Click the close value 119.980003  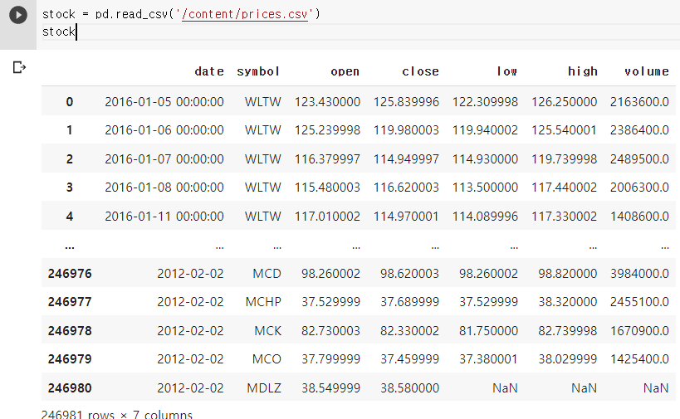point(406,130)
